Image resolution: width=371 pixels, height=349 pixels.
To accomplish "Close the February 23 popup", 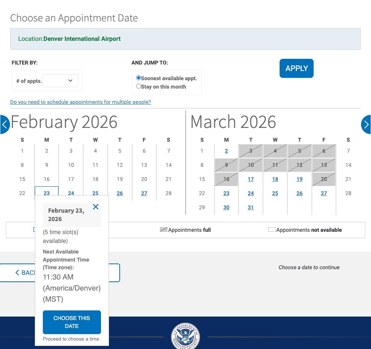I will point(96,207).
